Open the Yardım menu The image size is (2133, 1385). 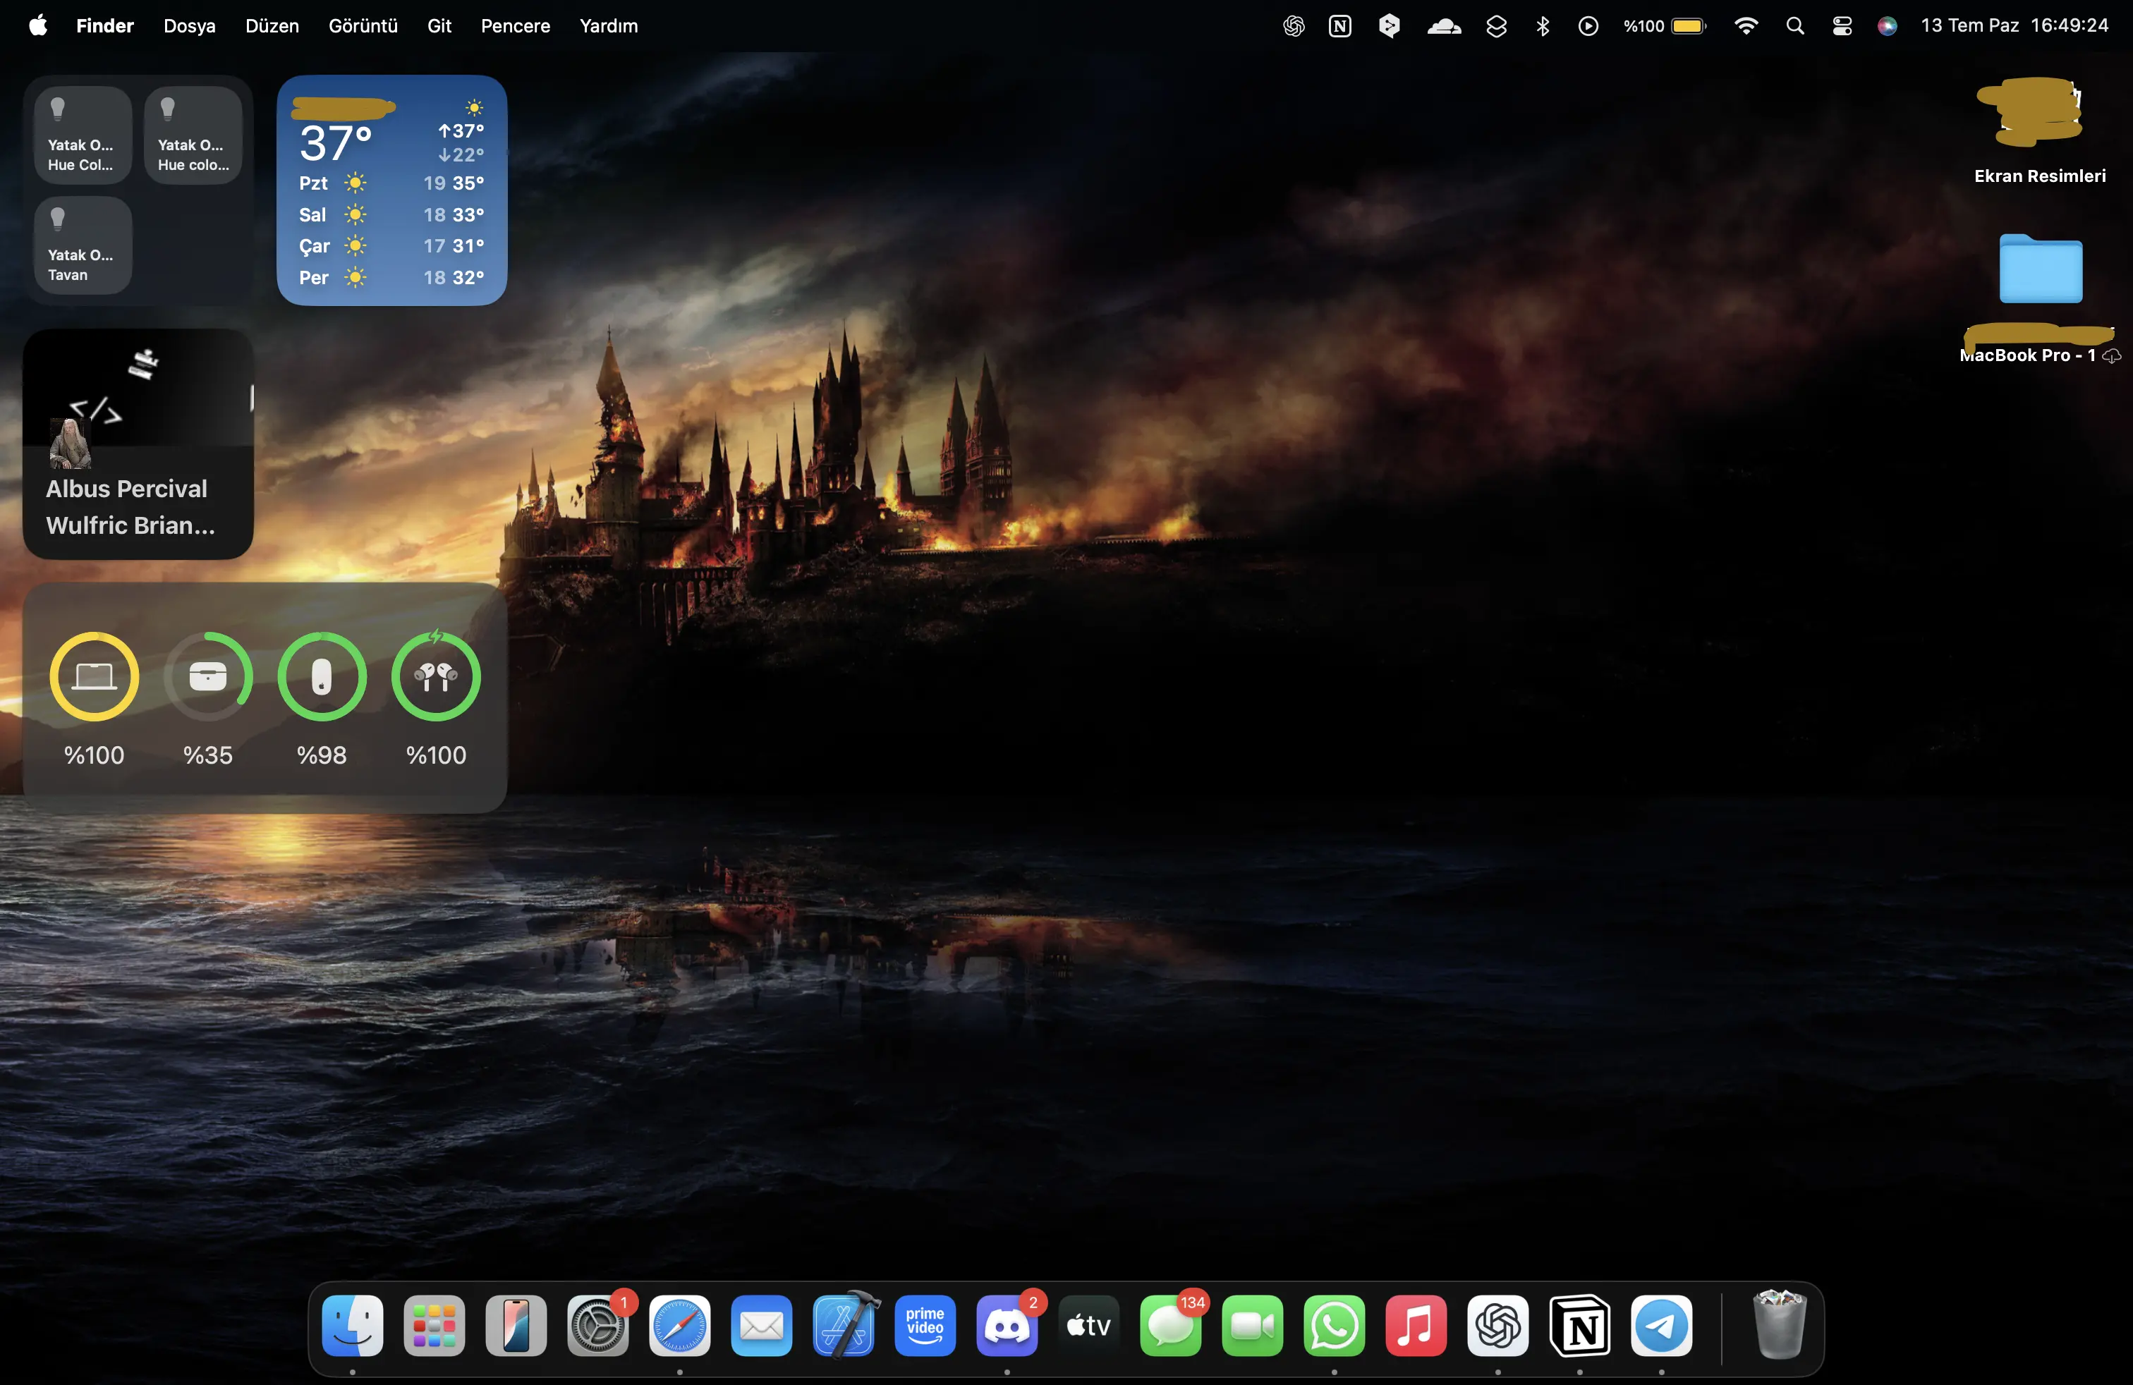[x=609, y=26]
